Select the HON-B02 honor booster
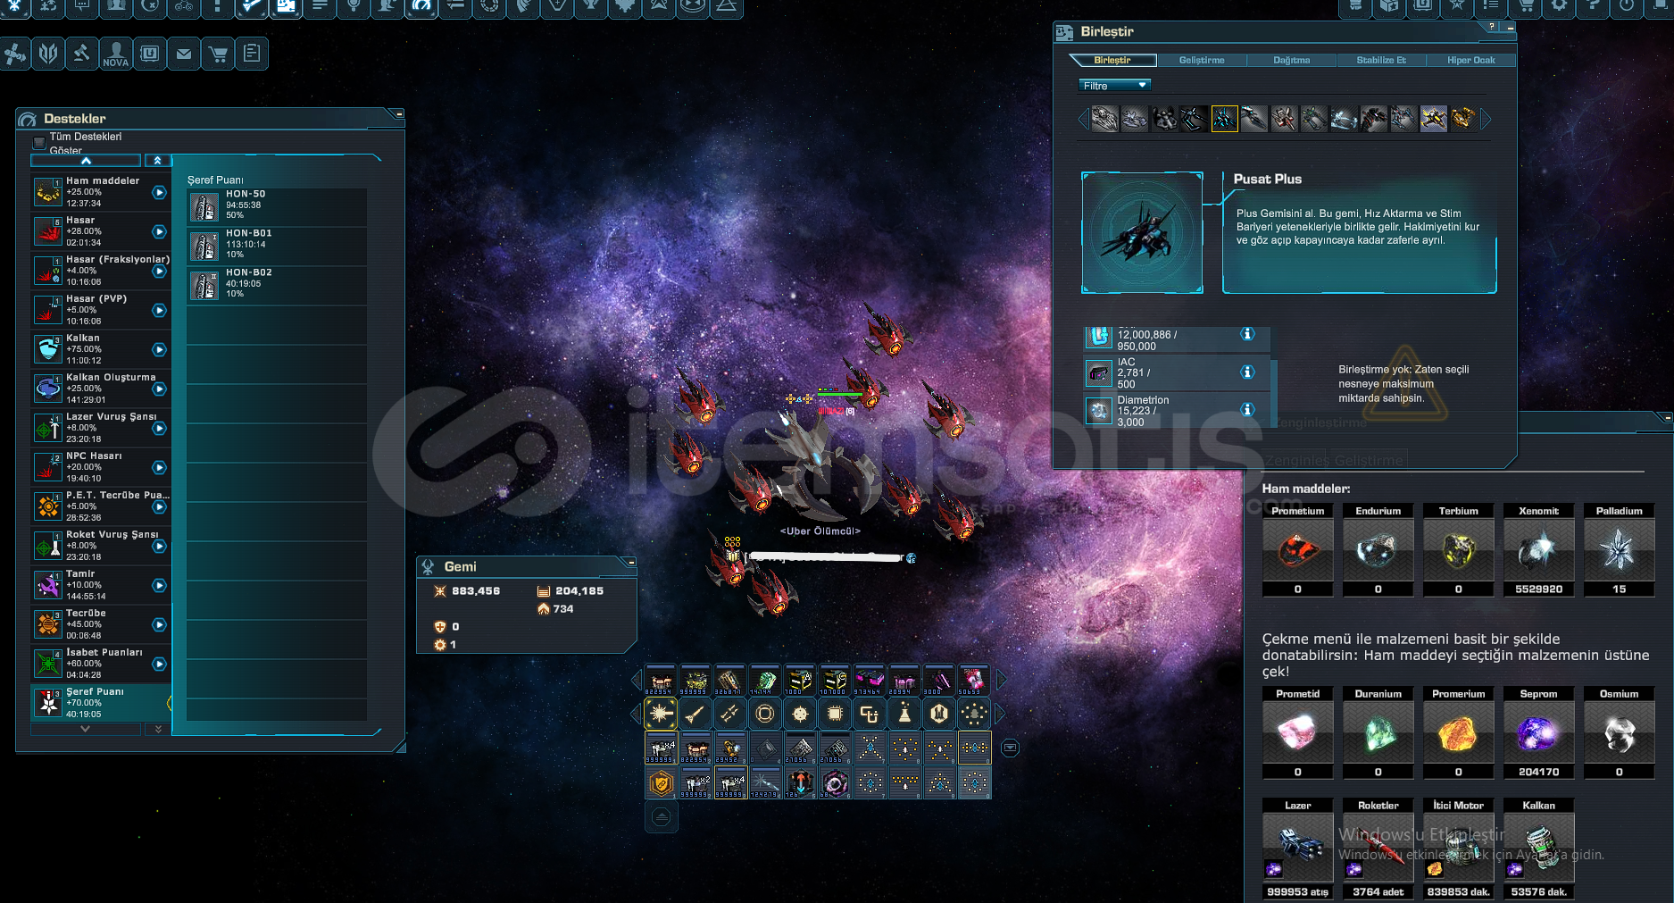 point(277,285)
